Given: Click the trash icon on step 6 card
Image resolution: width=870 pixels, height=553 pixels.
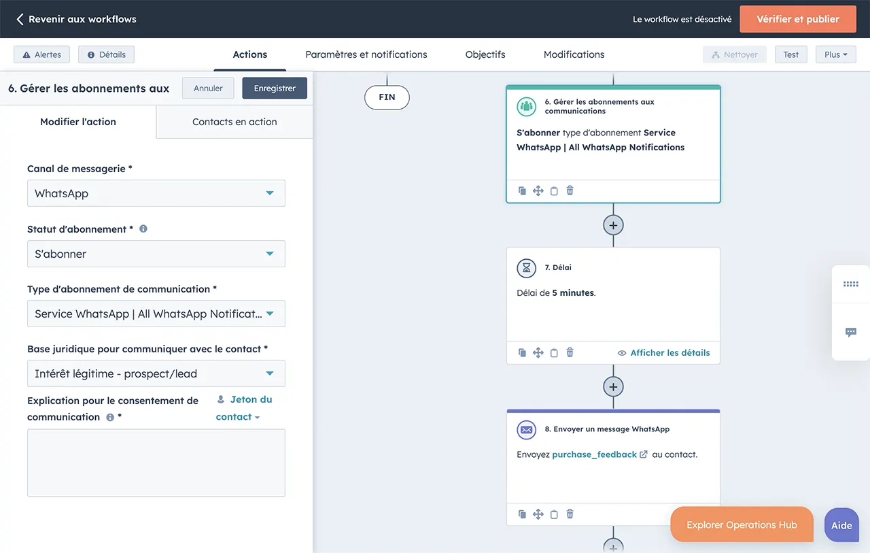Looking at the screenshot, I should click(x=570, y=191).
